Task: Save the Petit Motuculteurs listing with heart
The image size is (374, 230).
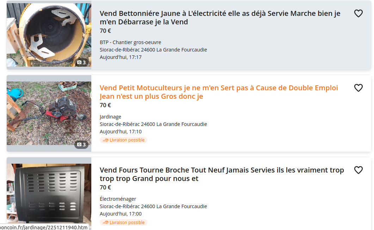Action: 358,88
